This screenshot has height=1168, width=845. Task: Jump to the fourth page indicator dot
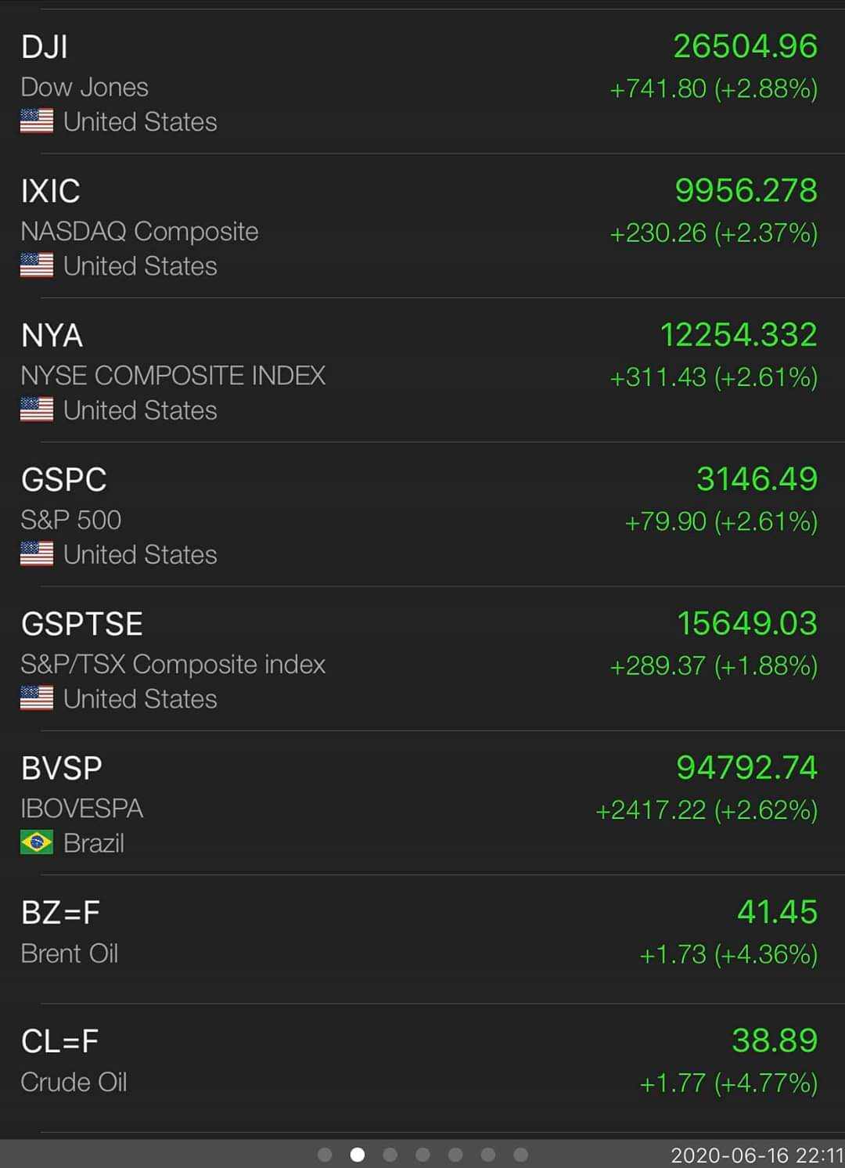pyautogui.click(x=423, y=1155)
